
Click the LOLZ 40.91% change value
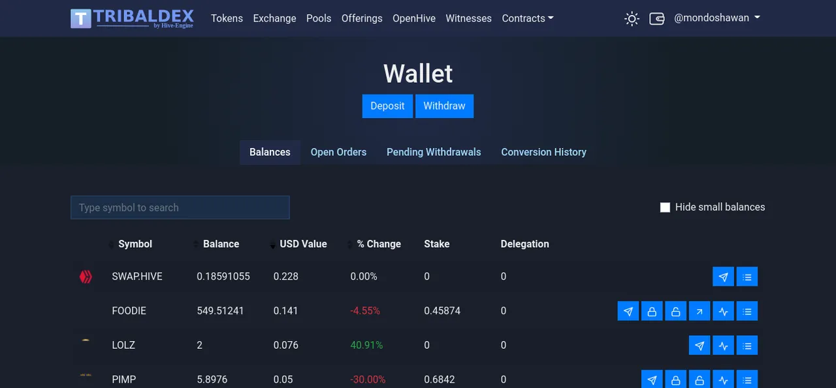tap(366, 345)
